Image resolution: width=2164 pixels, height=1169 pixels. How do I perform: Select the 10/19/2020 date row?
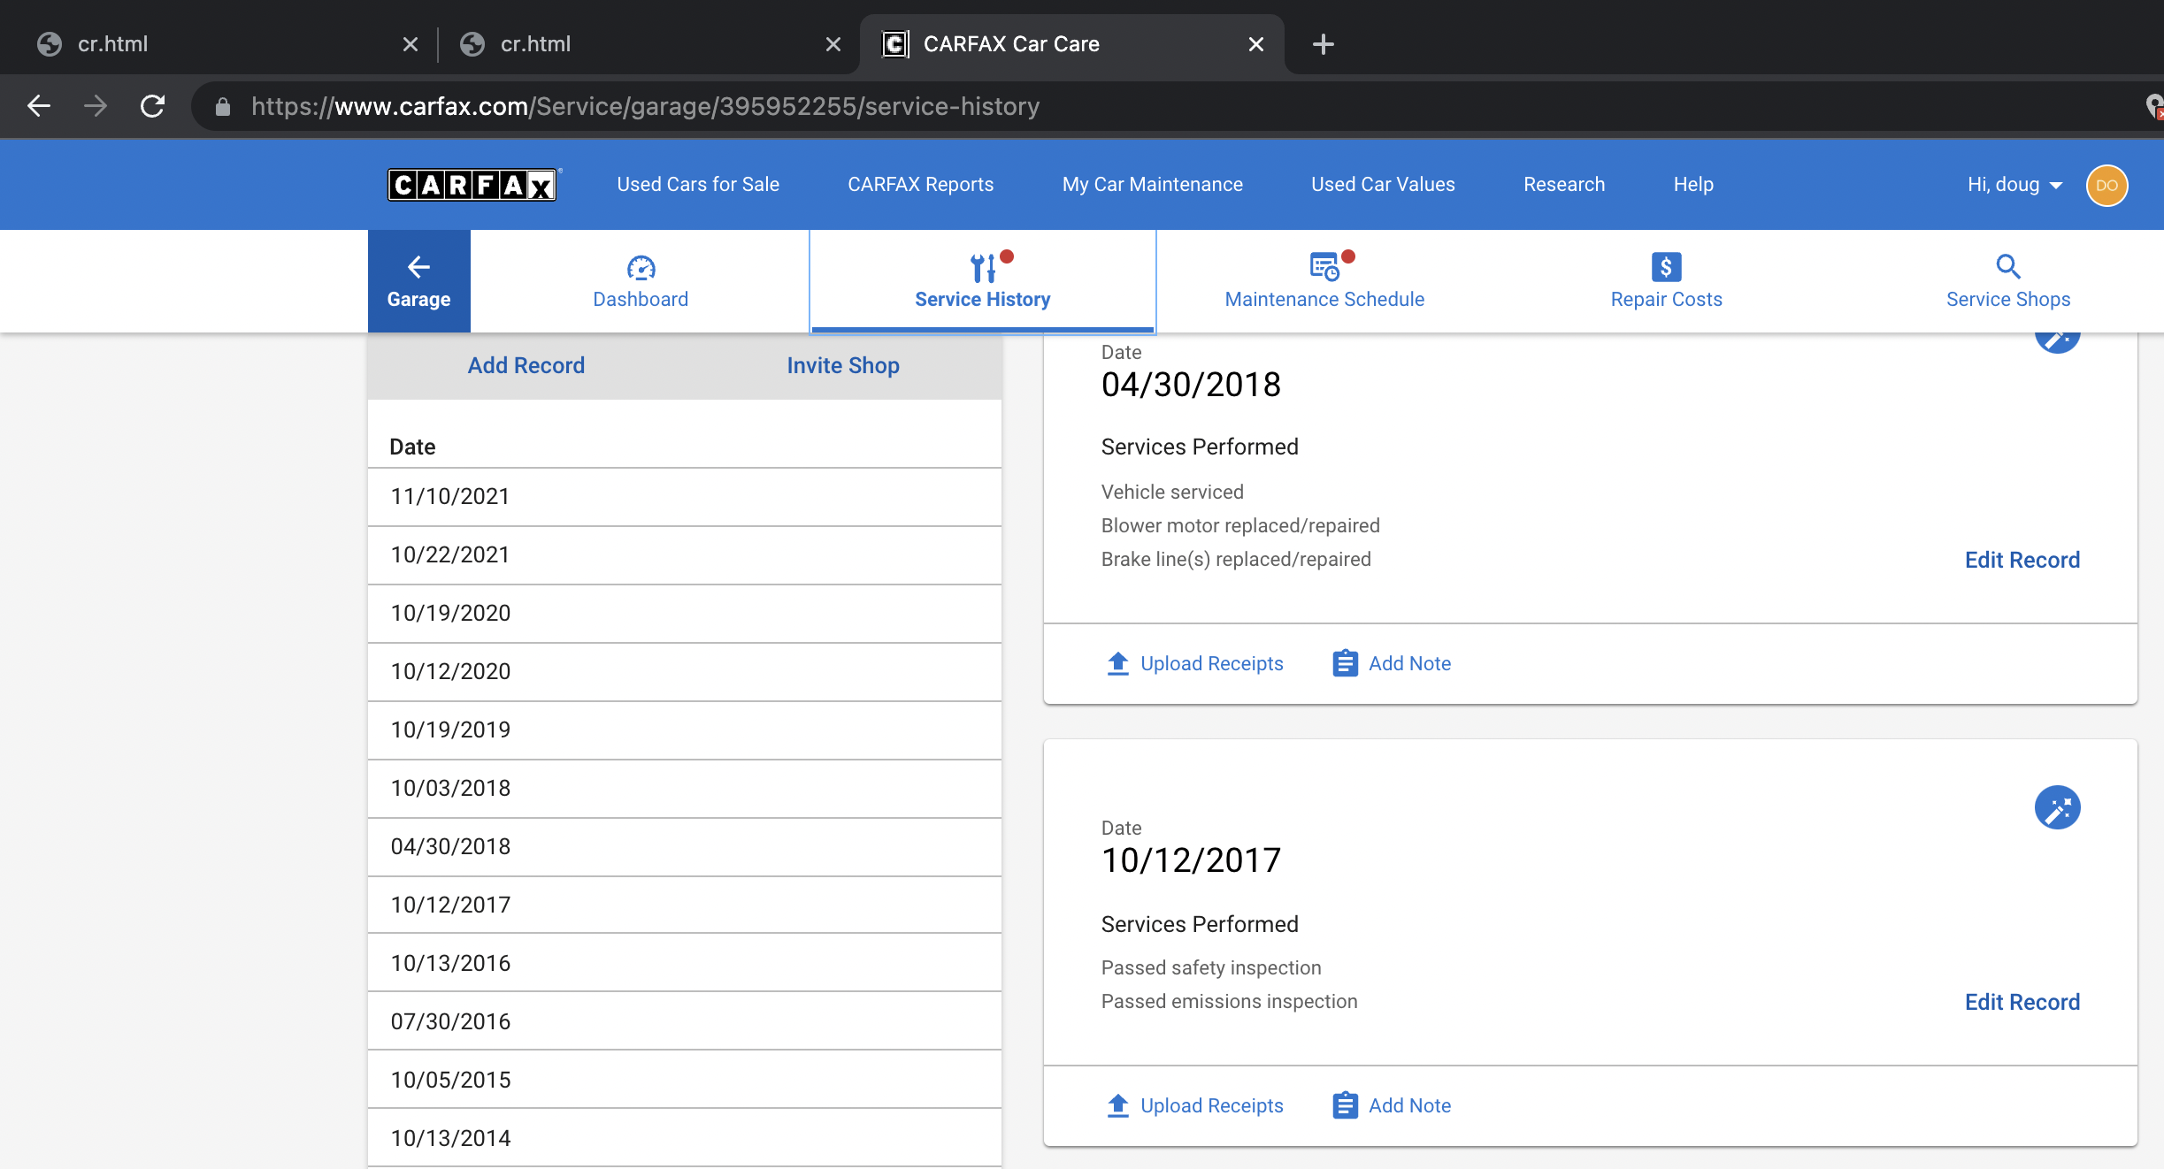point(685,614)
